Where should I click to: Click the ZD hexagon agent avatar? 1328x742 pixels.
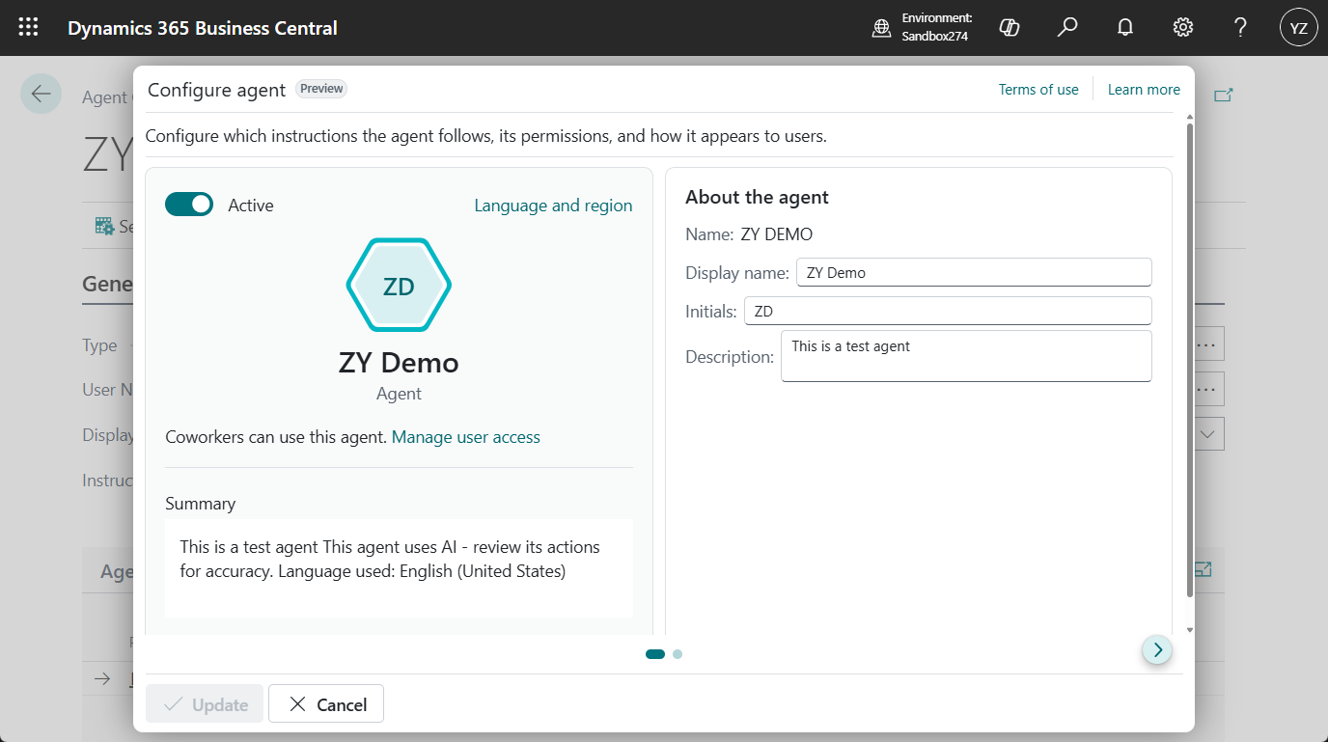coord(399,285)
